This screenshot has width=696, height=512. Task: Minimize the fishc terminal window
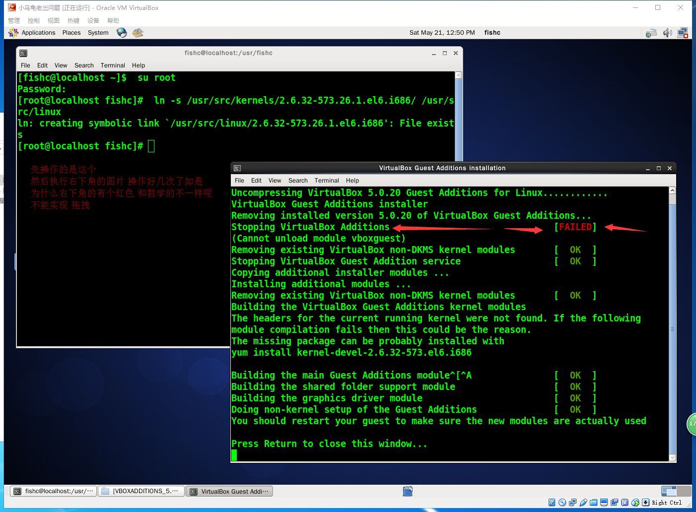pyautogui.click(x=434, y=53)
